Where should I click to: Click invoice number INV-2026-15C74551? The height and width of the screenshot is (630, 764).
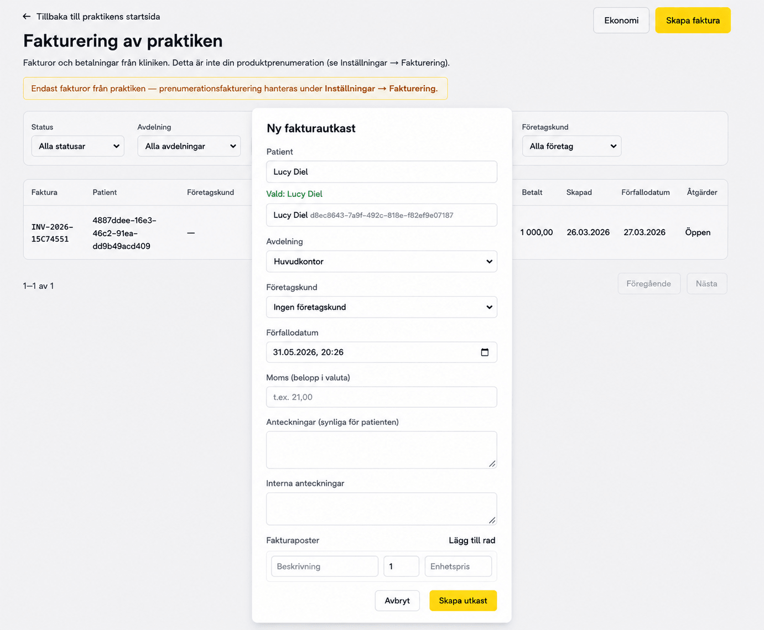click(52, 233)
